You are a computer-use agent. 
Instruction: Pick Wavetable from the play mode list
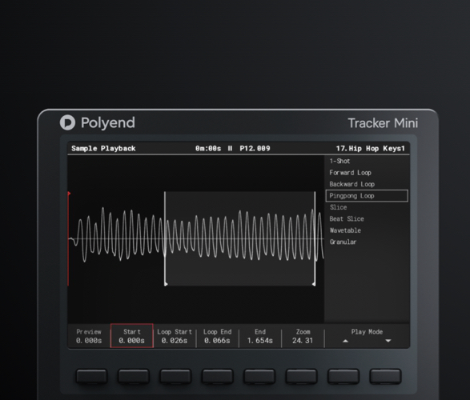[x=345, y=230]
